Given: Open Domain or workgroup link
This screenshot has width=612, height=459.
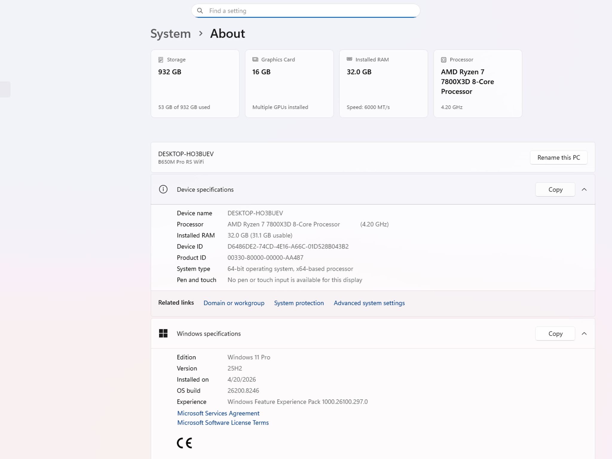Looking at the screenshot, I should (x=234, y=303).
